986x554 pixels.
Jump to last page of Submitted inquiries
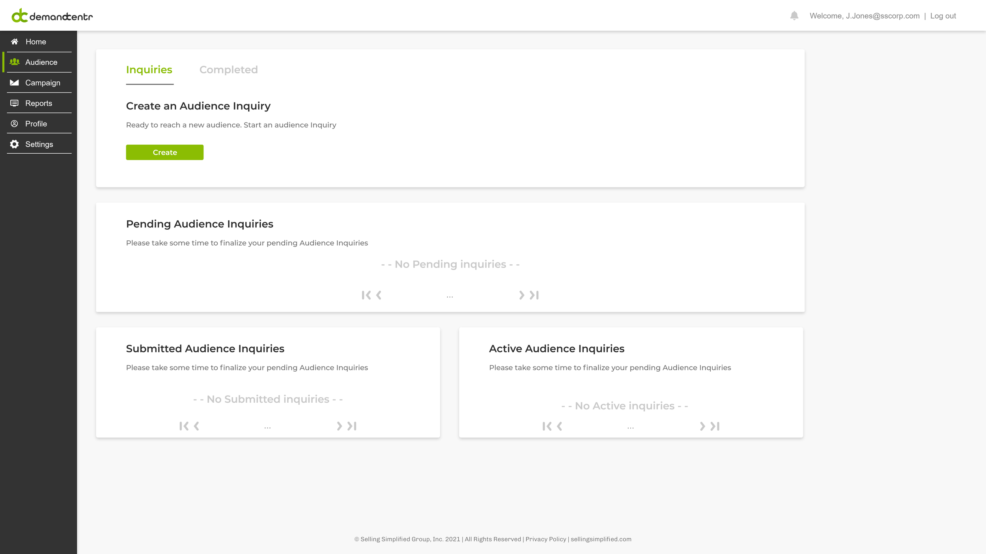(352, 426)
